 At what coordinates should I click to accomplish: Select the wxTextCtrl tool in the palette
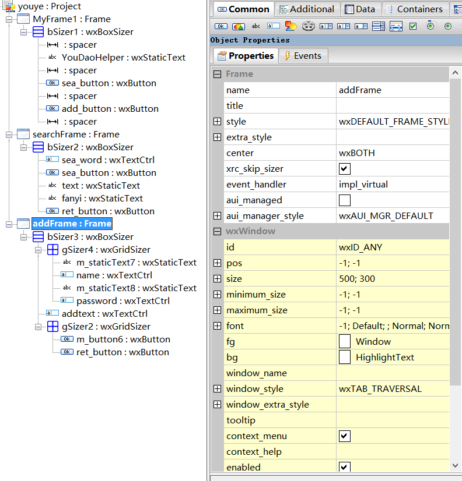(x=273, y=26)
